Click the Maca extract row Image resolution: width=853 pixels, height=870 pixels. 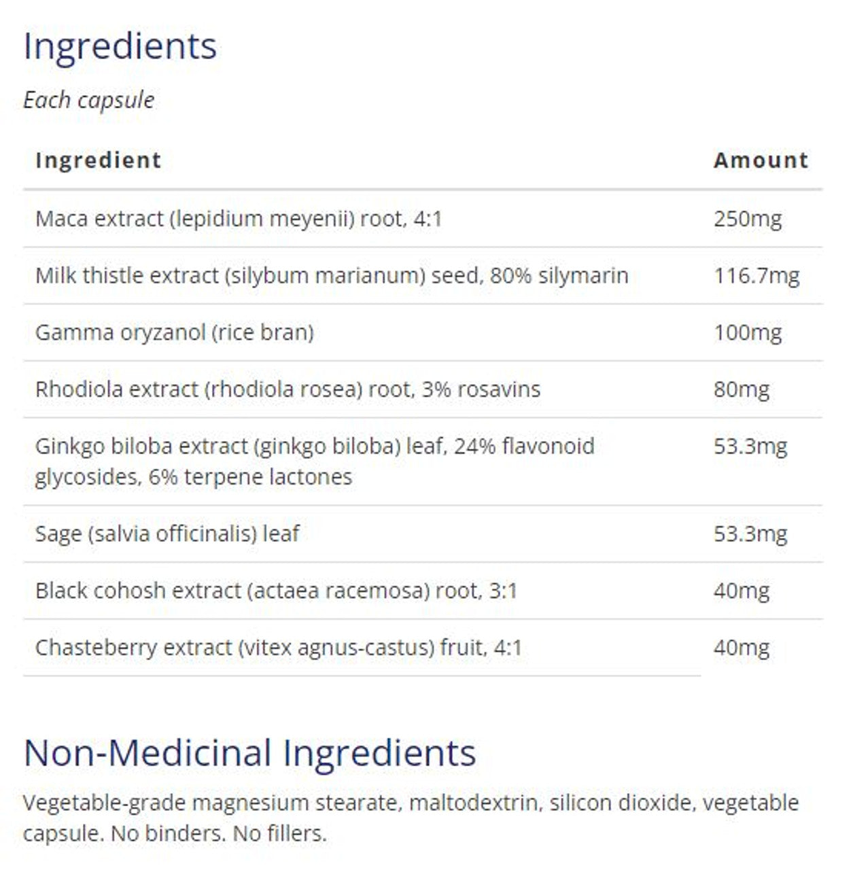pyautogui.click(x=239, y=219)
